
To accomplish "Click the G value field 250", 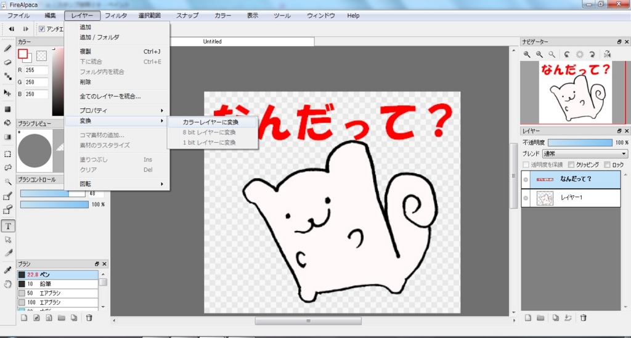I will [36, 82].
